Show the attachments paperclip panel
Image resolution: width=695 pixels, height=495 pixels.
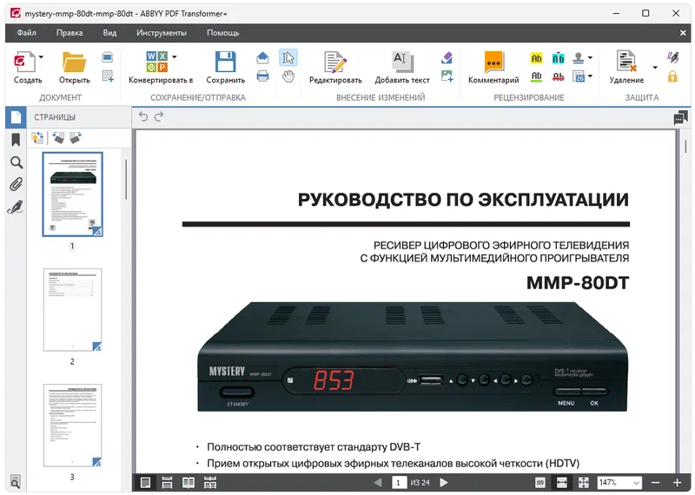coord(16,184)
